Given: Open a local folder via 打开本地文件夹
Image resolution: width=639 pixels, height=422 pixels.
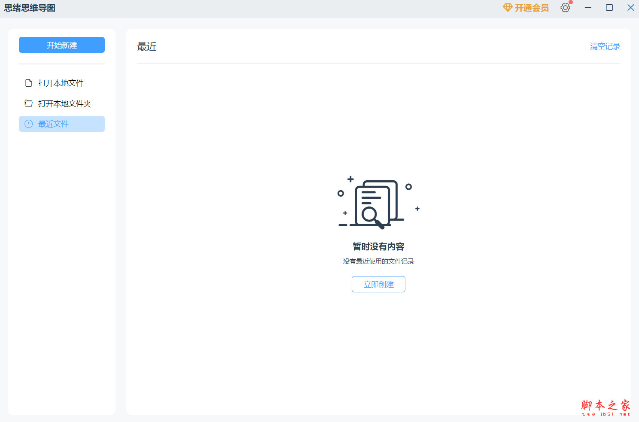Looking at the screenshot, I should (x=64, y=103).
